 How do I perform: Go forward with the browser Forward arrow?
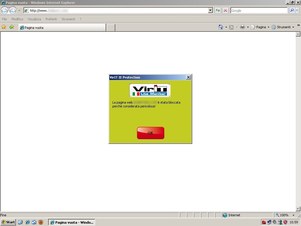[13, 10]
